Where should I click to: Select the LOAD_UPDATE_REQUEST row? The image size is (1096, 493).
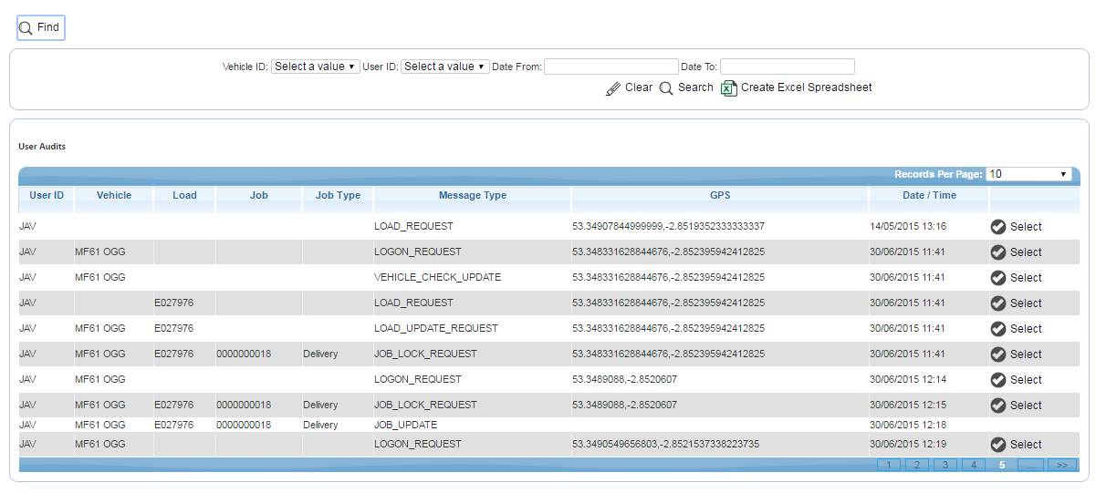point(1016,329)
